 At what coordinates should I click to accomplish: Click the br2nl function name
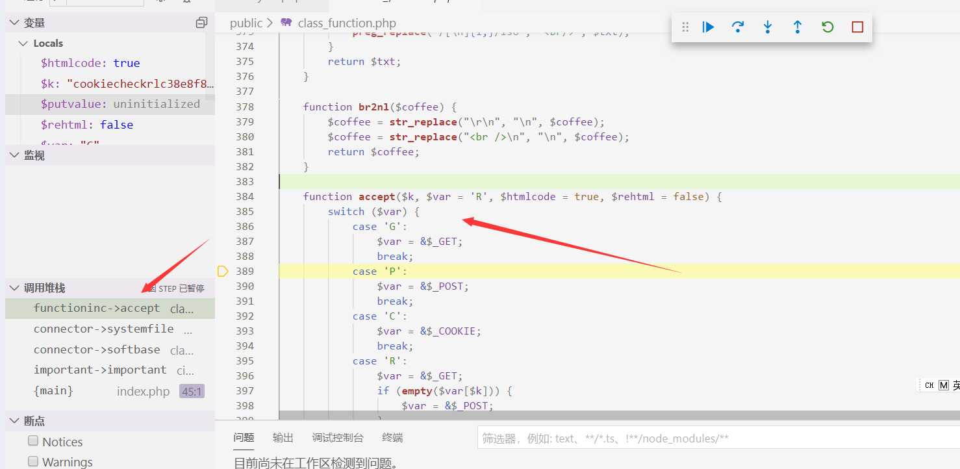pyautogui.click(x=373, y=107)
